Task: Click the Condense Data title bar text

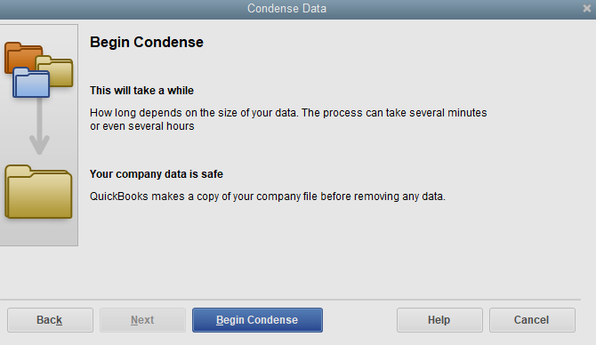Action: [x=286, y=8]
